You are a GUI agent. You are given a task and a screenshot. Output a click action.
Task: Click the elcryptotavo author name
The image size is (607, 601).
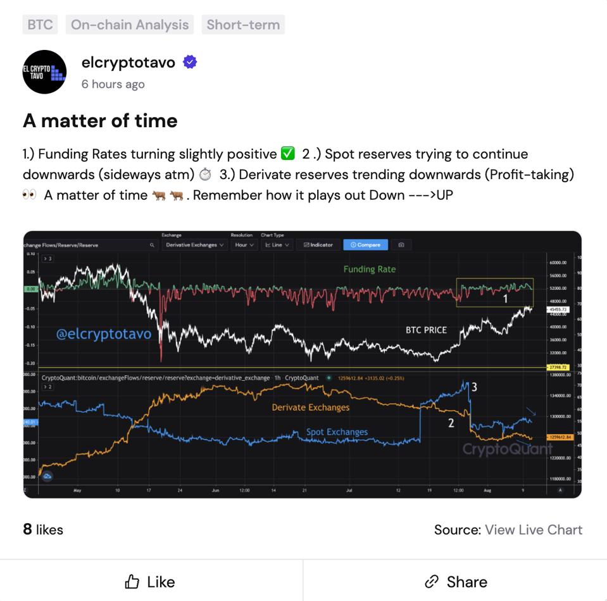click(128, 62)
